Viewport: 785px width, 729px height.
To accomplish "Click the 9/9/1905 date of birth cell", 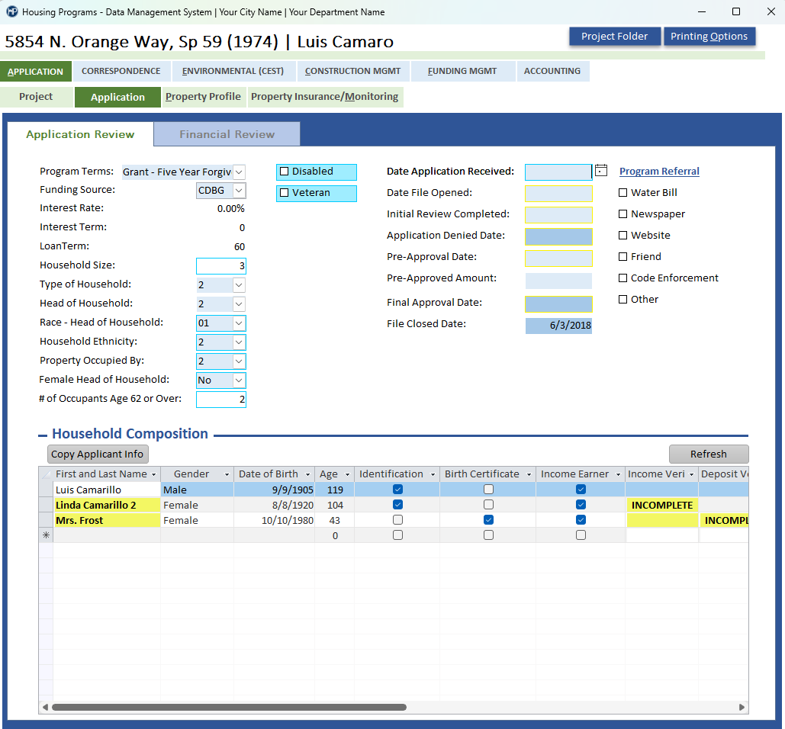I will 274,490.
